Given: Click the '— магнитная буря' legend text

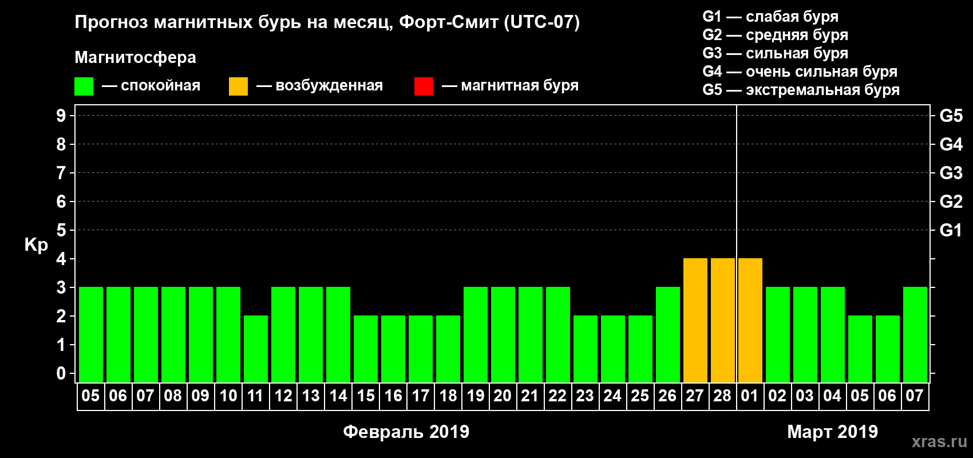Looking at the screenshot, I should pyautogui.click(x=510, y=85).
